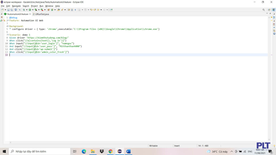Click the Quick Access search magnifier
Screen dimensions: 276x155
(x=263, y=10)
